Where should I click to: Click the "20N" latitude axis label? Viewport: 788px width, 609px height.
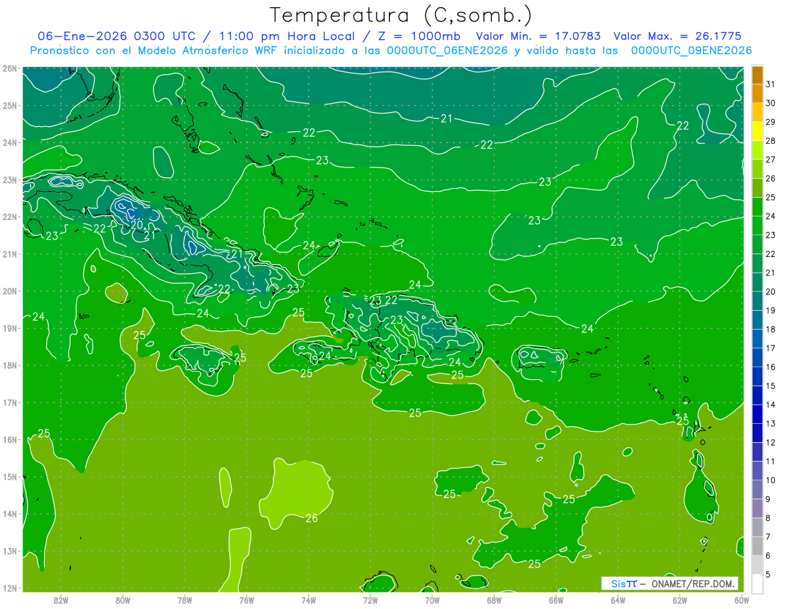[10, 291]
